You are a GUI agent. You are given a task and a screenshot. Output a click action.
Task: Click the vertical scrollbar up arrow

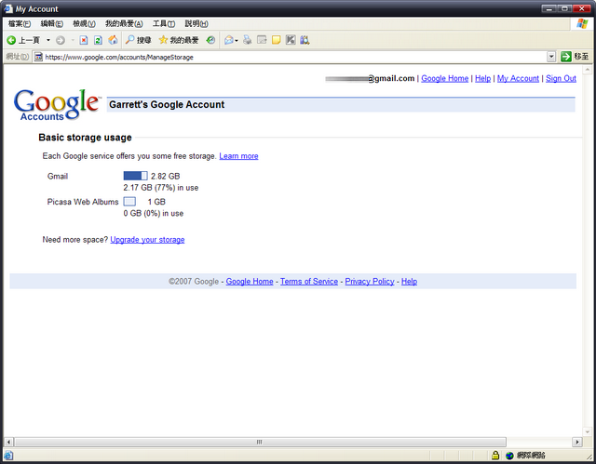pos(588,70)
